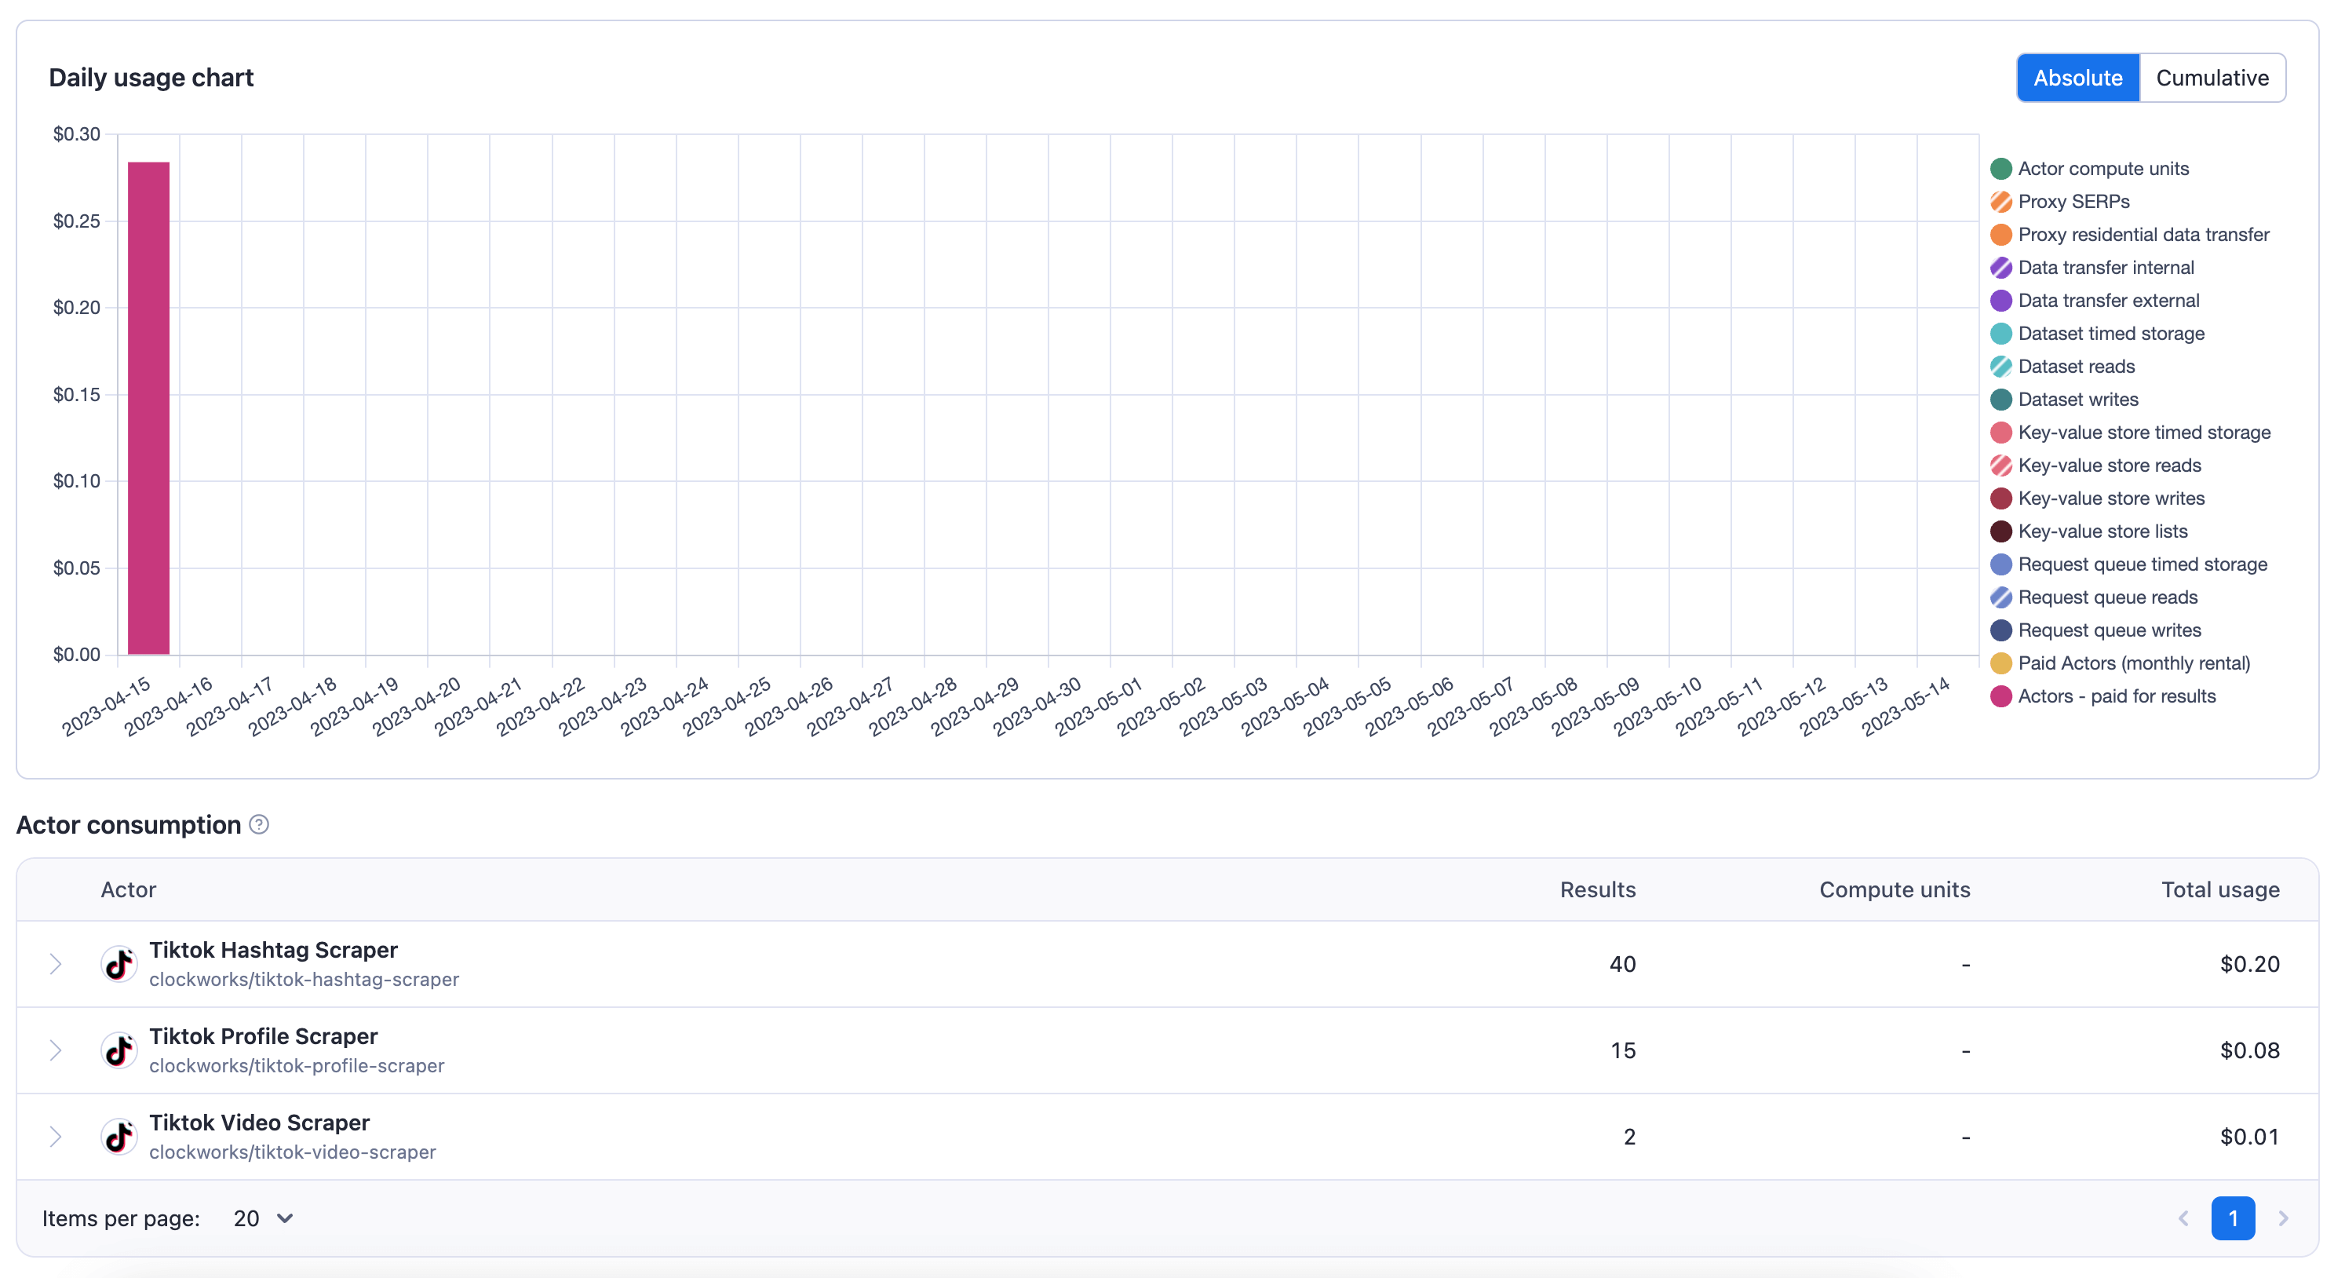Click the Actor consumption help question icon
Screen dimensions: 2345x1278
point(260,825)
